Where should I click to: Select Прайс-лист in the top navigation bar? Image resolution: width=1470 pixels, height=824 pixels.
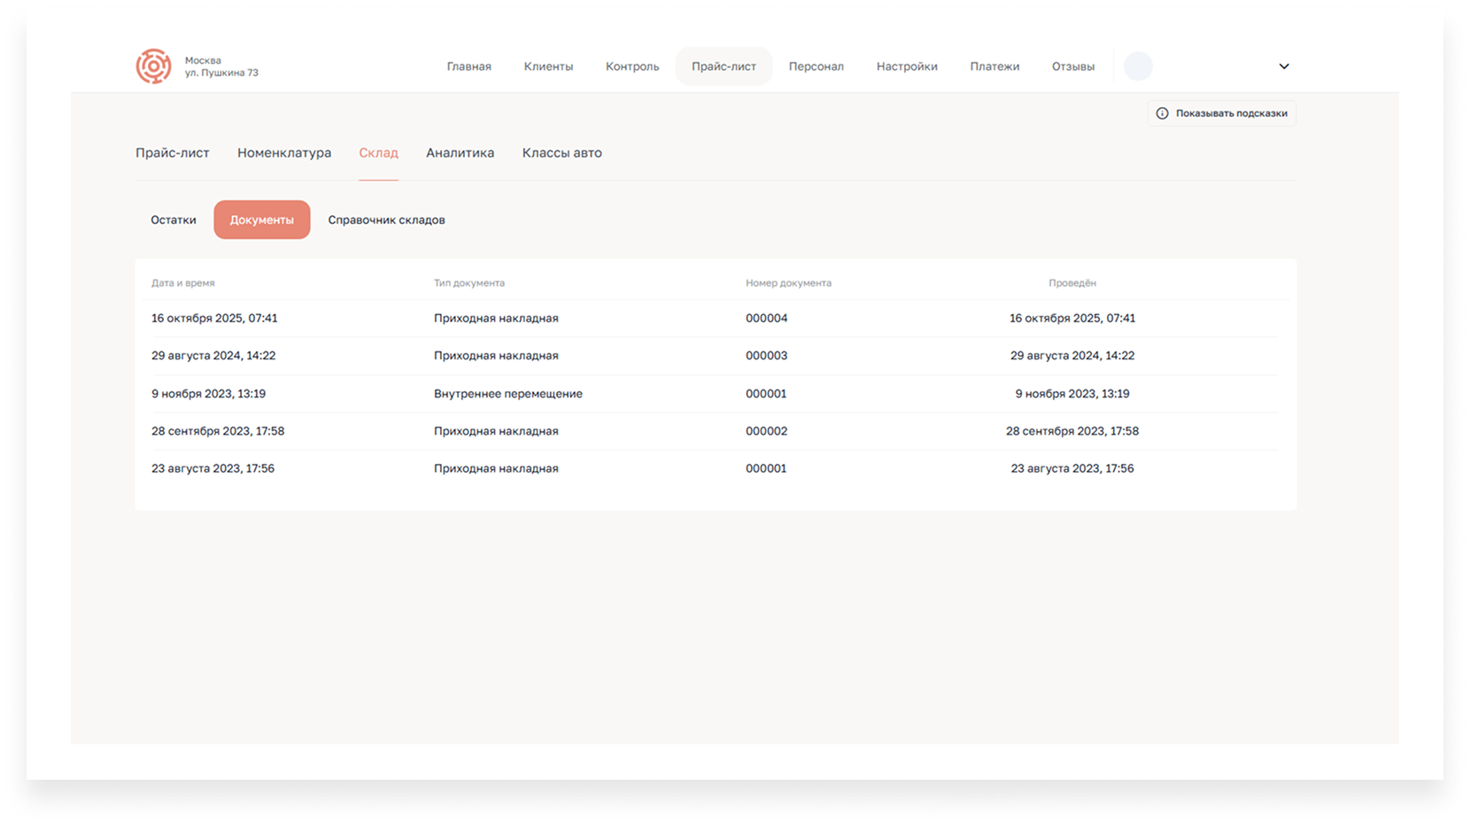click(723, 66)
